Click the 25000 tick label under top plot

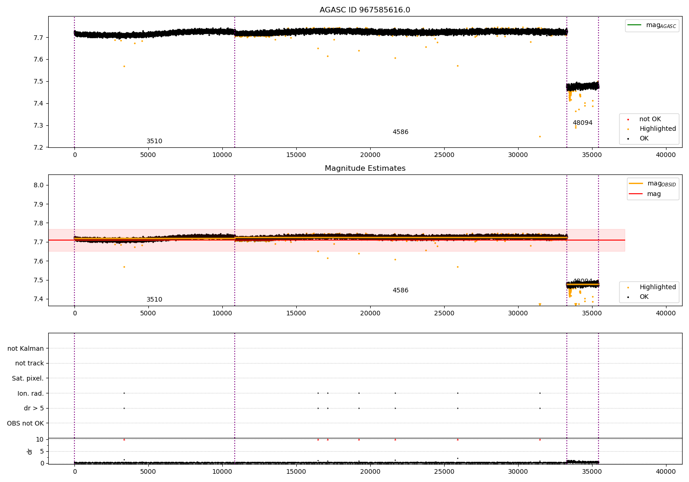tap(444, 155)
